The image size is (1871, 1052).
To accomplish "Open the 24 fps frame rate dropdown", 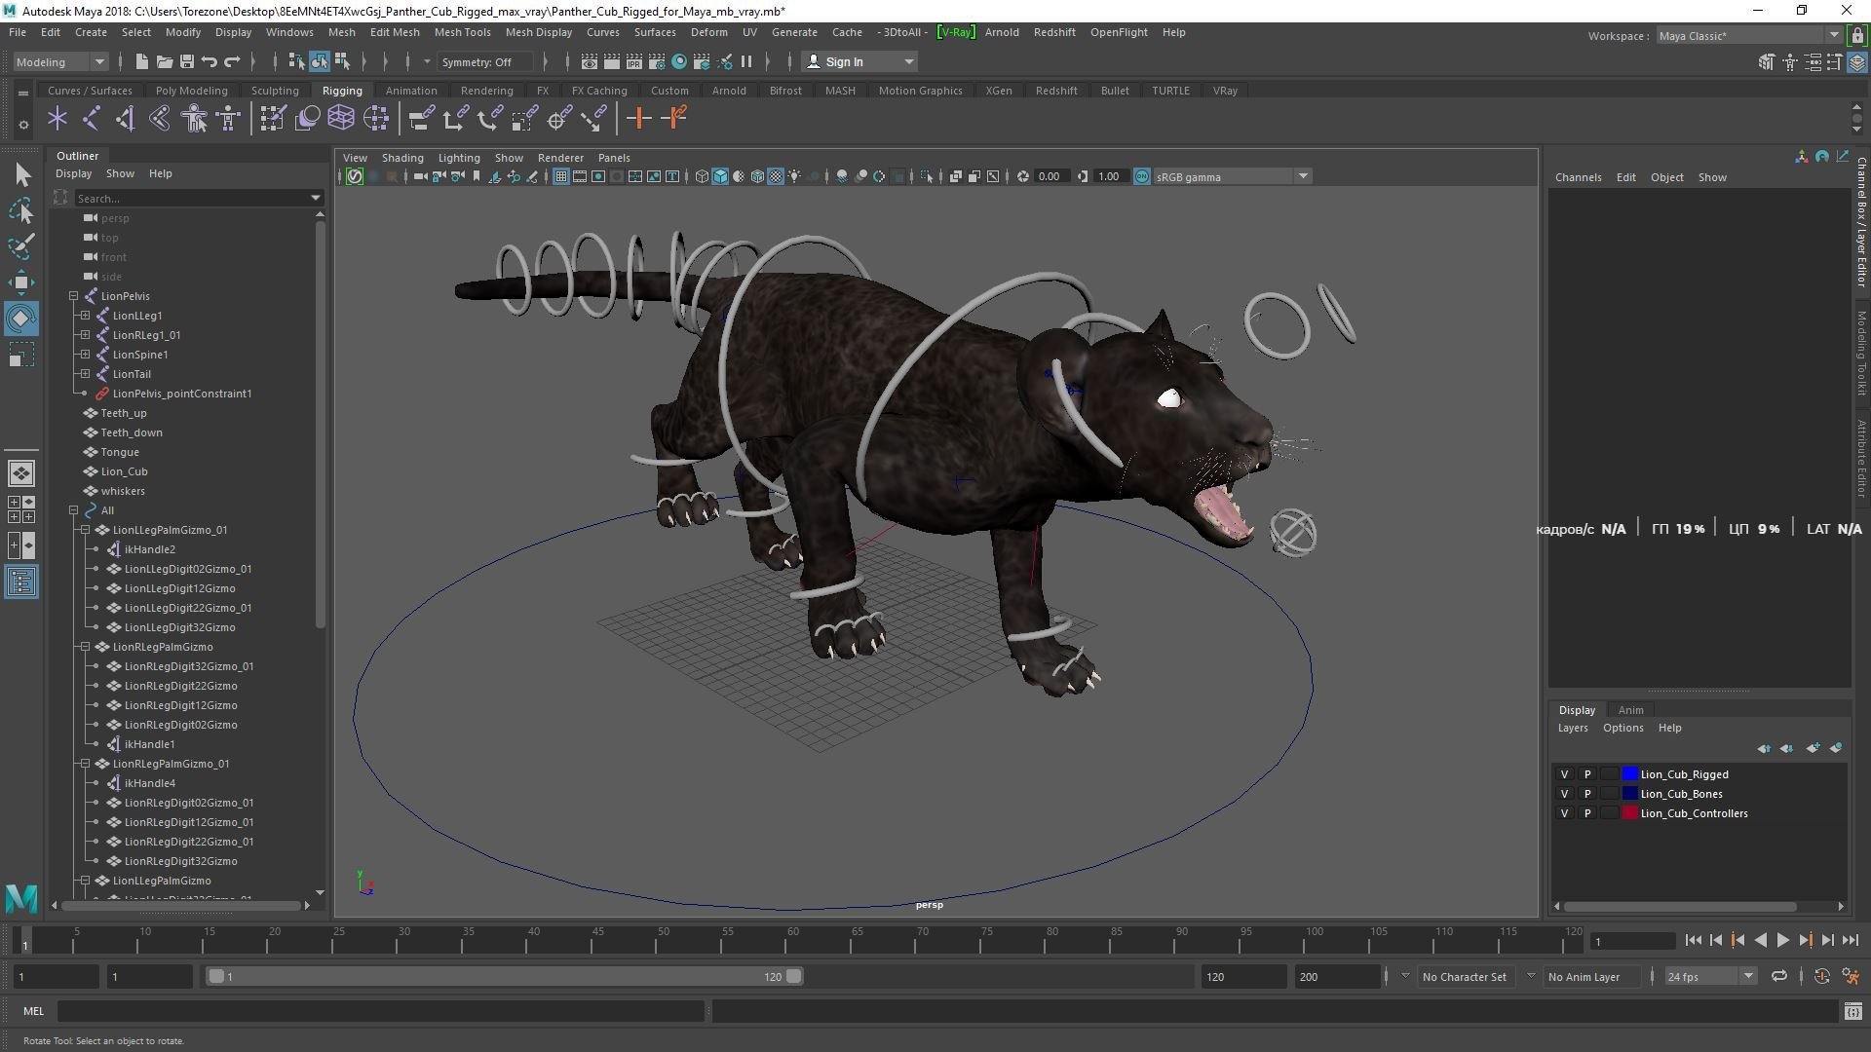I will (x=1710, y=976).
